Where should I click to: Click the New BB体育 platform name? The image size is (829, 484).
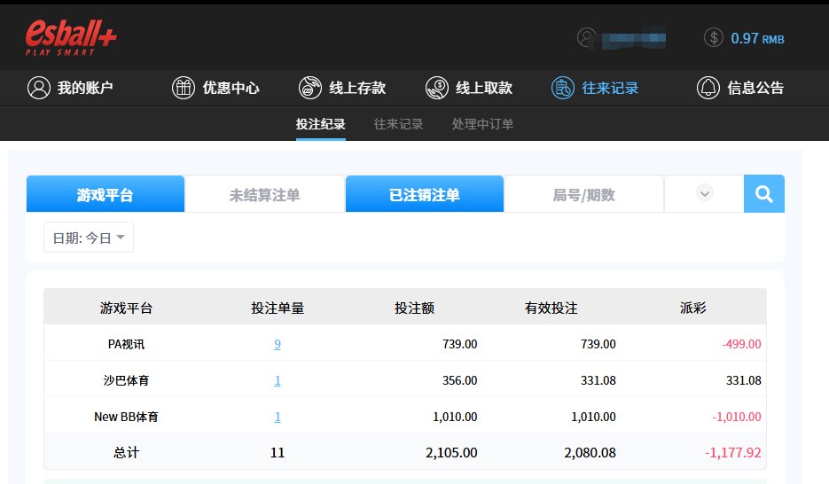pyautogui.click(x=127, y=417)
